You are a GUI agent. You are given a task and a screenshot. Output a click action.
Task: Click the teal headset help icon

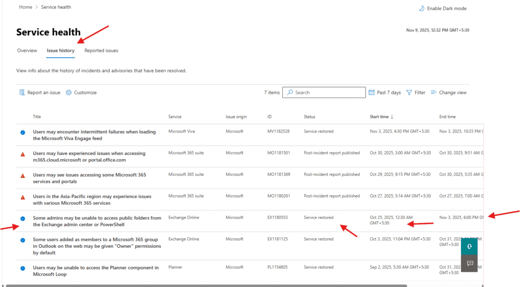click(469, 246)
